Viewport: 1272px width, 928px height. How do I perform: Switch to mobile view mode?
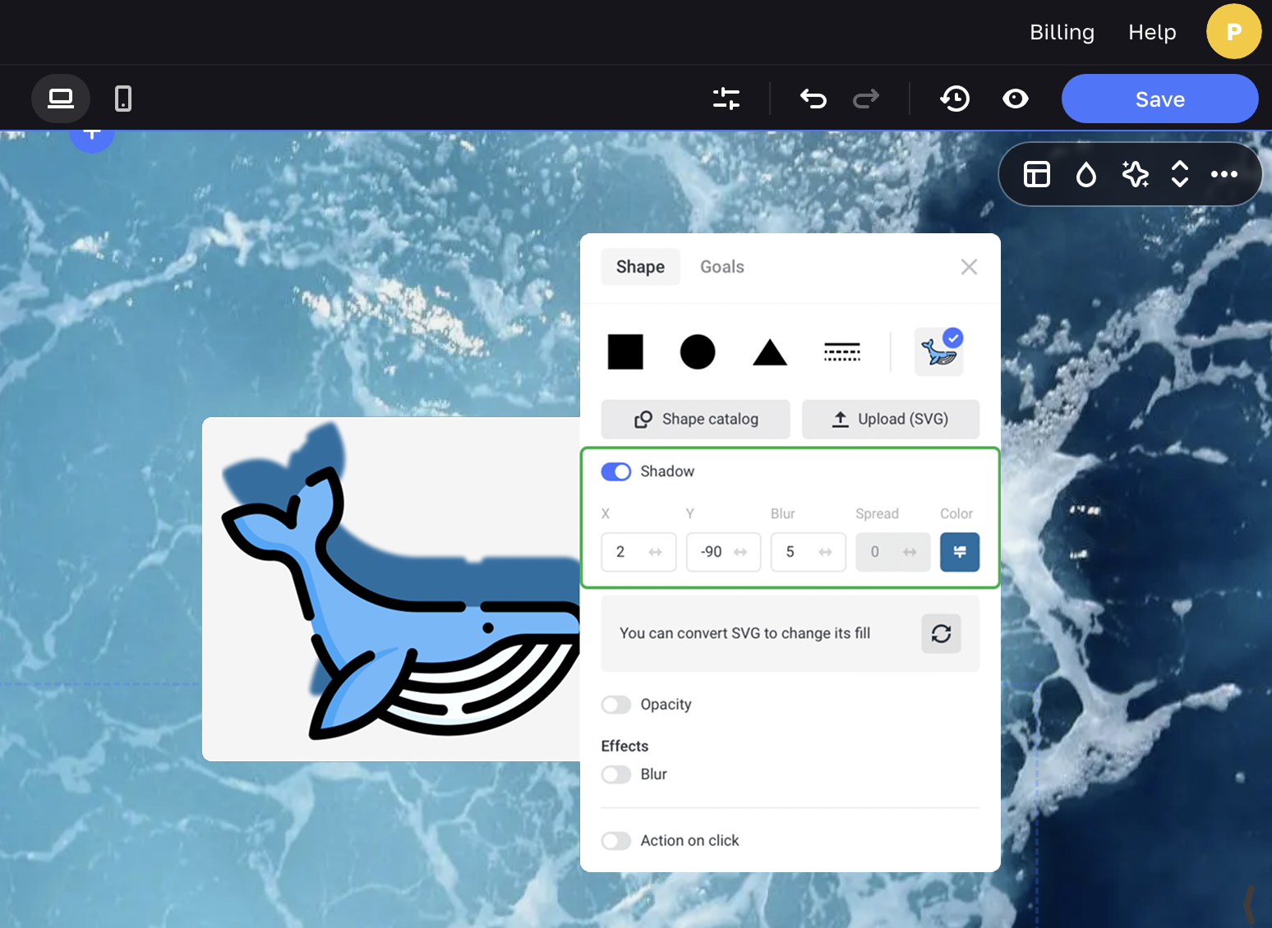(123, 99)
